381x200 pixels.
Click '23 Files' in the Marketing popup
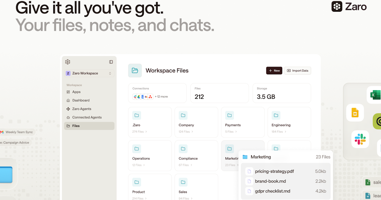tap(323, 157)
